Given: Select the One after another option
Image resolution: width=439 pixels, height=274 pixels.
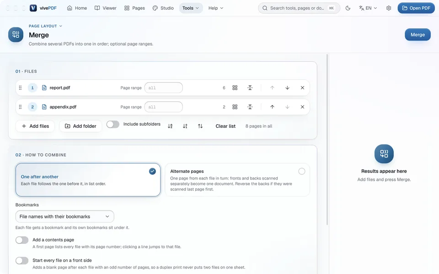Looking at the screenshot, I should click(88, 180).
